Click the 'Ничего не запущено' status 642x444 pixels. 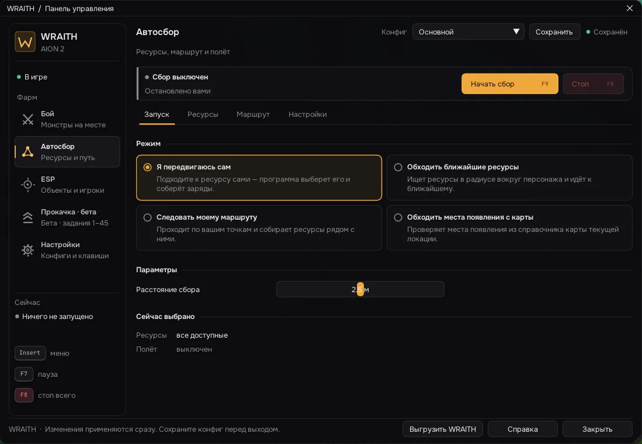coord(57,317)
